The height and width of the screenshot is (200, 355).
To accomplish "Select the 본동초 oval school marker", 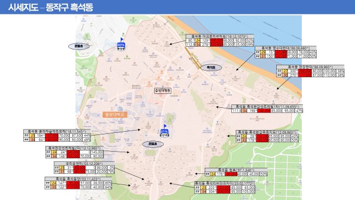I will tap(79, 46).
